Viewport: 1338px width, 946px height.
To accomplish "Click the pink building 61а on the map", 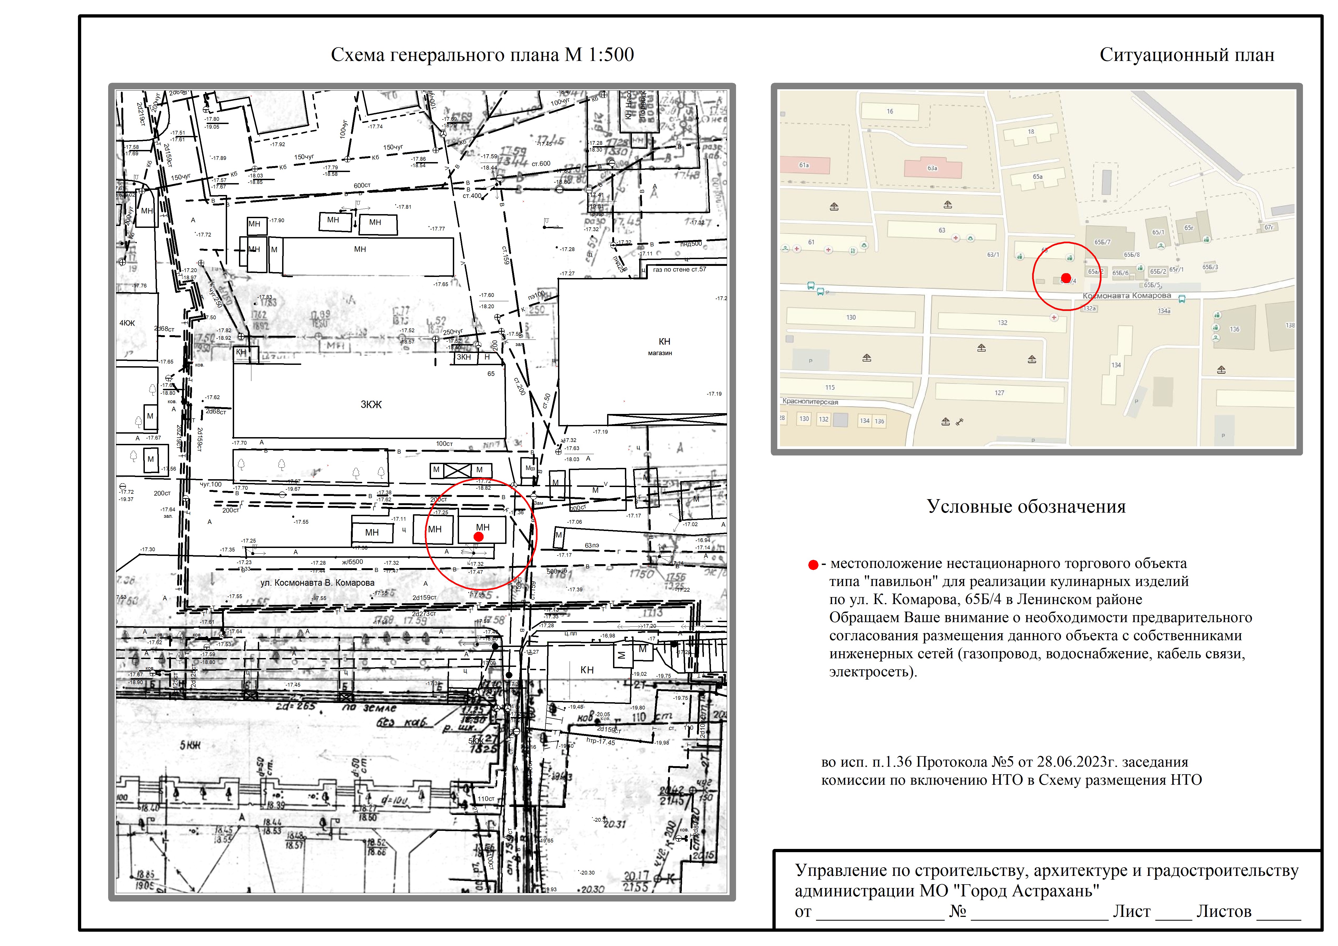I will [804, 165].
